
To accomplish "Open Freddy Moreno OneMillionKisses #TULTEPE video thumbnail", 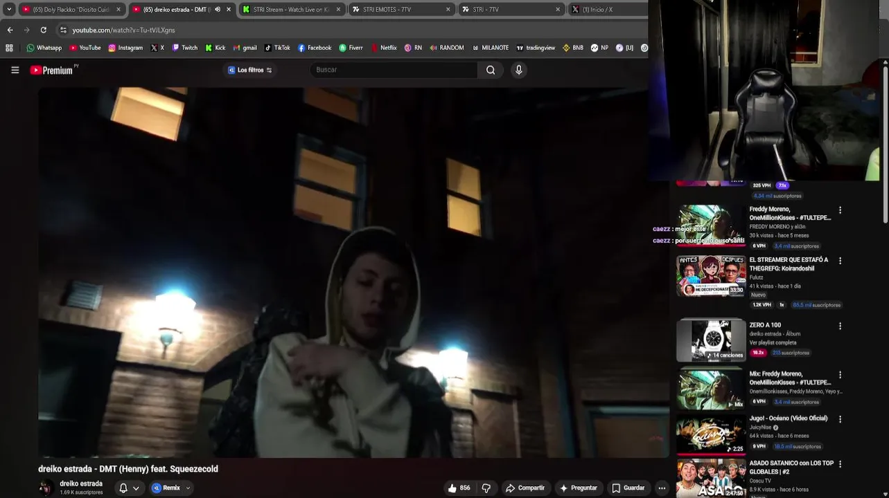I will click(711, 225).
